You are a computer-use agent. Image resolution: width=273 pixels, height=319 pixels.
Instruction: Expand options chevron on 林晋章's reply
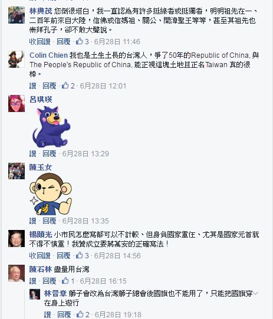click(256, 294)
